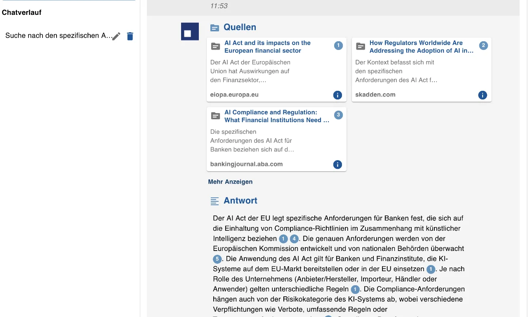Viewport: 528px width, 317px height.
Task: Click the info icon on the bankingjournal.aba.com card
Action: [x=337, y=164]
